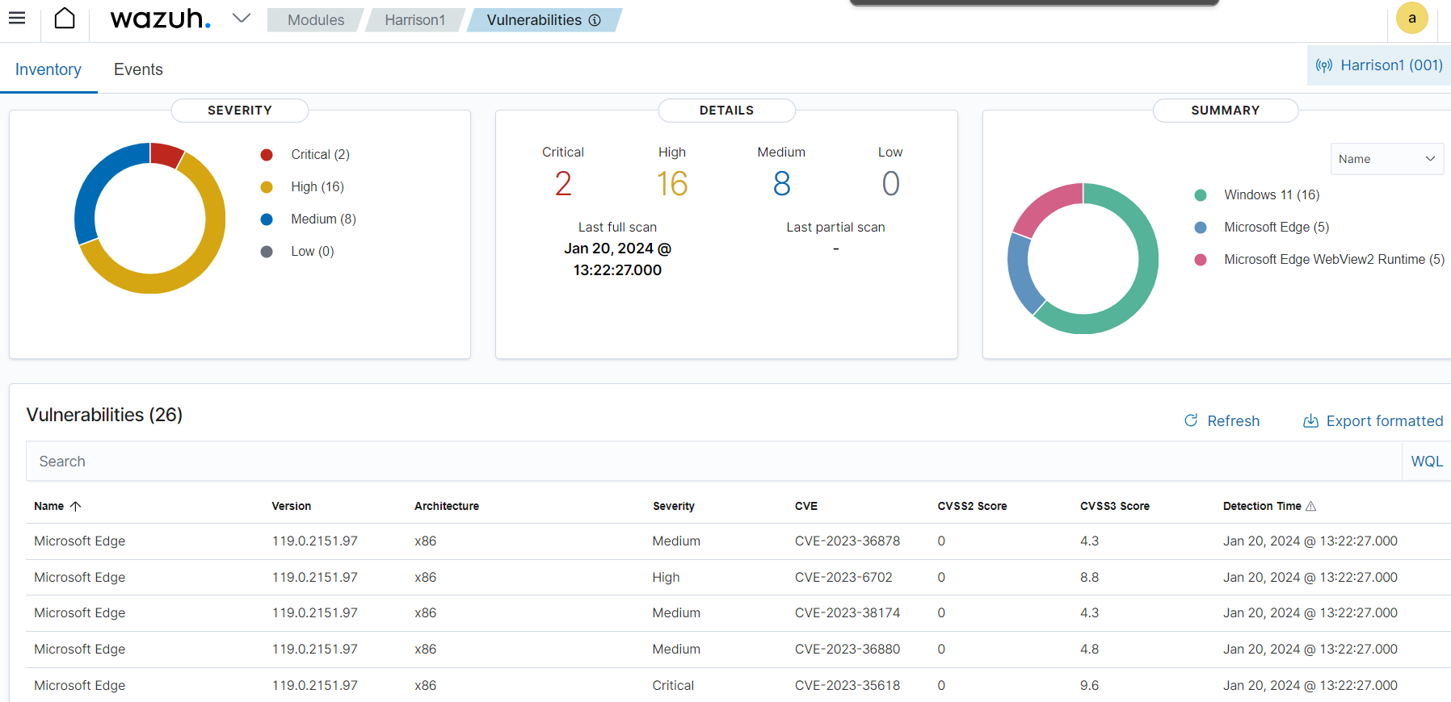
Task: Focus the vulnerabilities Search field
Action: pos(711,462)
